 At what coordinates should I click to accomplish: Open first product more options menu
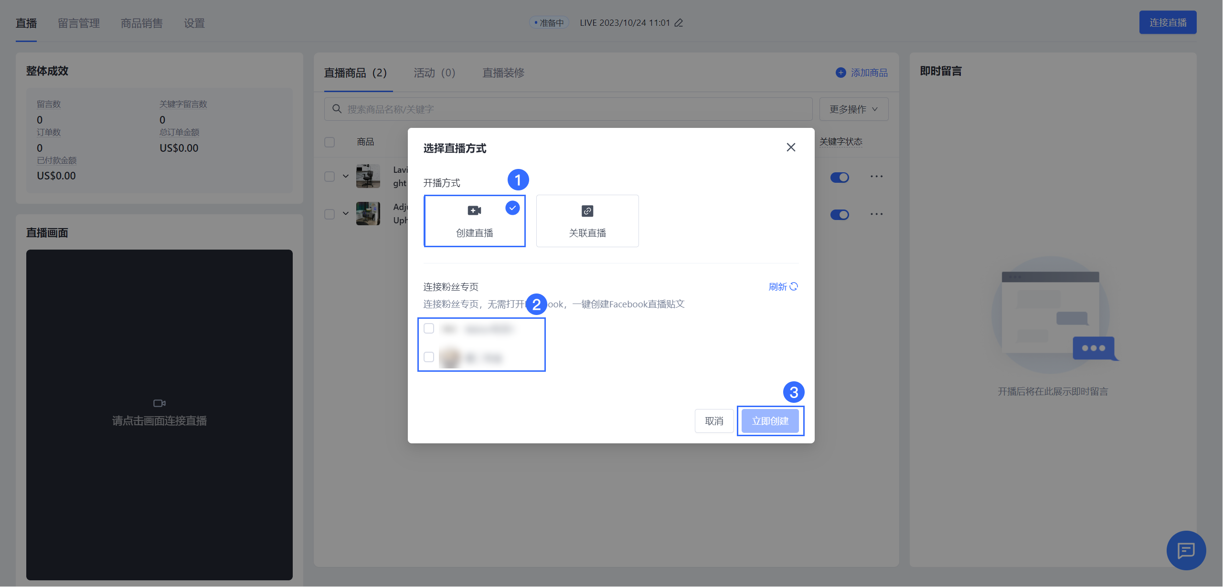[x=876, y=177]
